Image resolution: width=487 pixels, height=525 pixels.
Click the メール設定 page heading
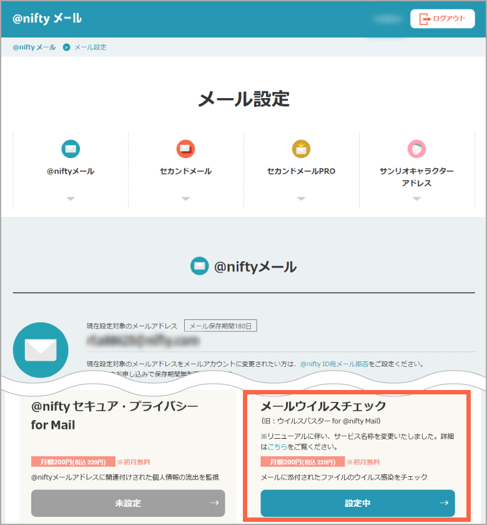coord(243,99)
